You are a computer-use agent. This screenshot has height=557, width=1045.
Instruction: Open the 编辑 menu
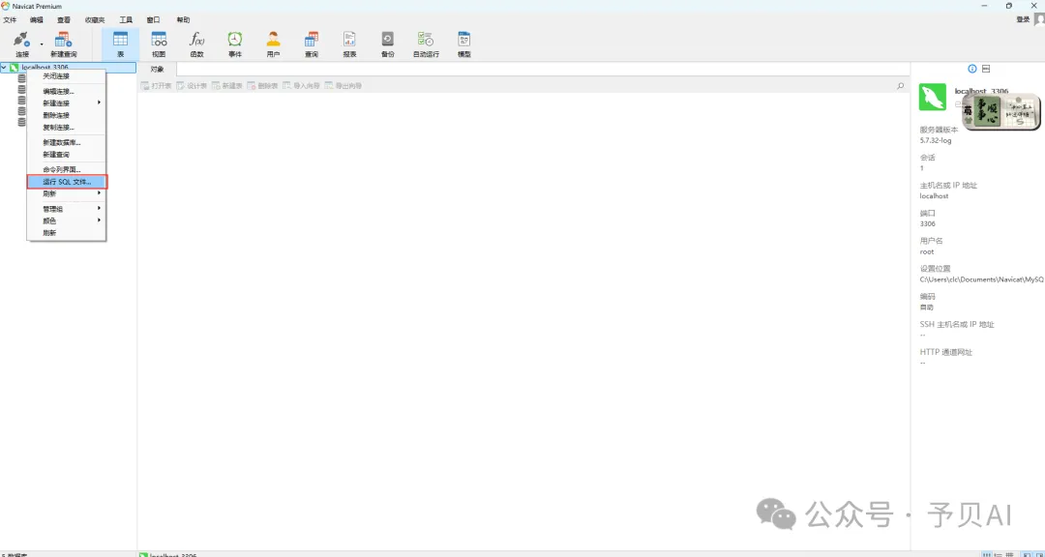point(36,20)
